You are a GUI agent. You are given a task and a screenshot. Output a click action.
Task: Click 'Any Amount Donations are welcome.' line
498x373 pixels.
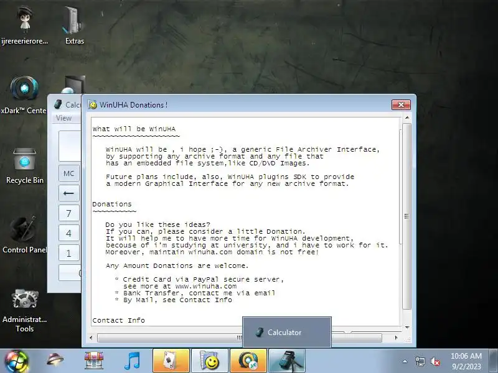[177, 266]
